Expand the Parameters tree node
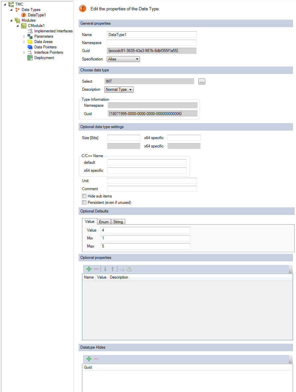Screen dimensions: 296x392 click(x=24, y=36)
